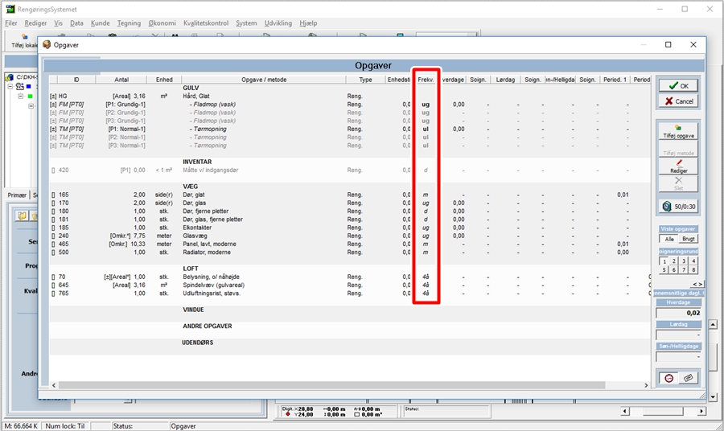Click the Frekv. column header
Screen dimensions: 724x431
coord(426,80)
